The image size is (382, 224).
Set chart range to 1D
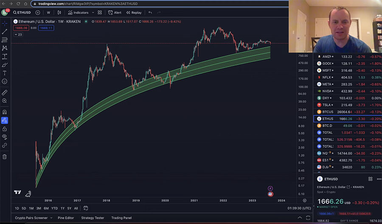coord(17,208)
